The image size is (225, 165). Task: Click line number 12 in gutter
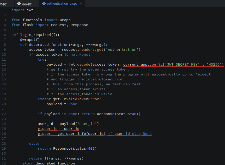click(x=4, y=65)
